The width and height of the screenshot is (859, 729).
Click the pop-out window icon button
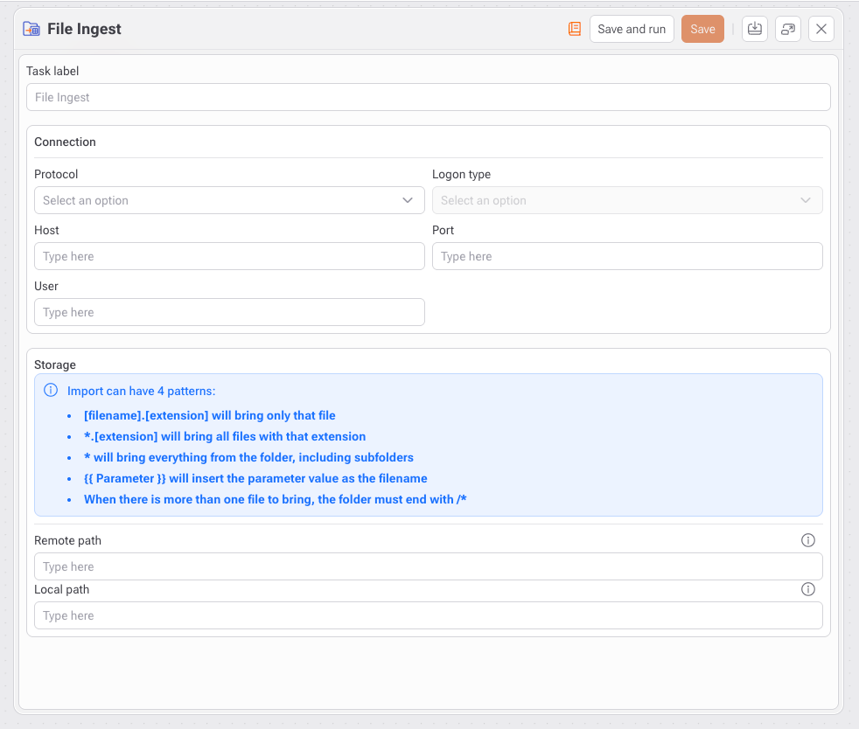pos(788,29)
